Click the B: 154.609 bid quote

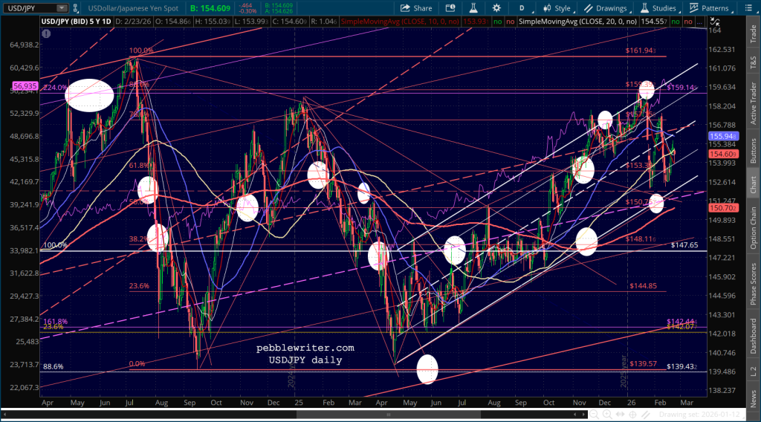[x=210, y=8]
